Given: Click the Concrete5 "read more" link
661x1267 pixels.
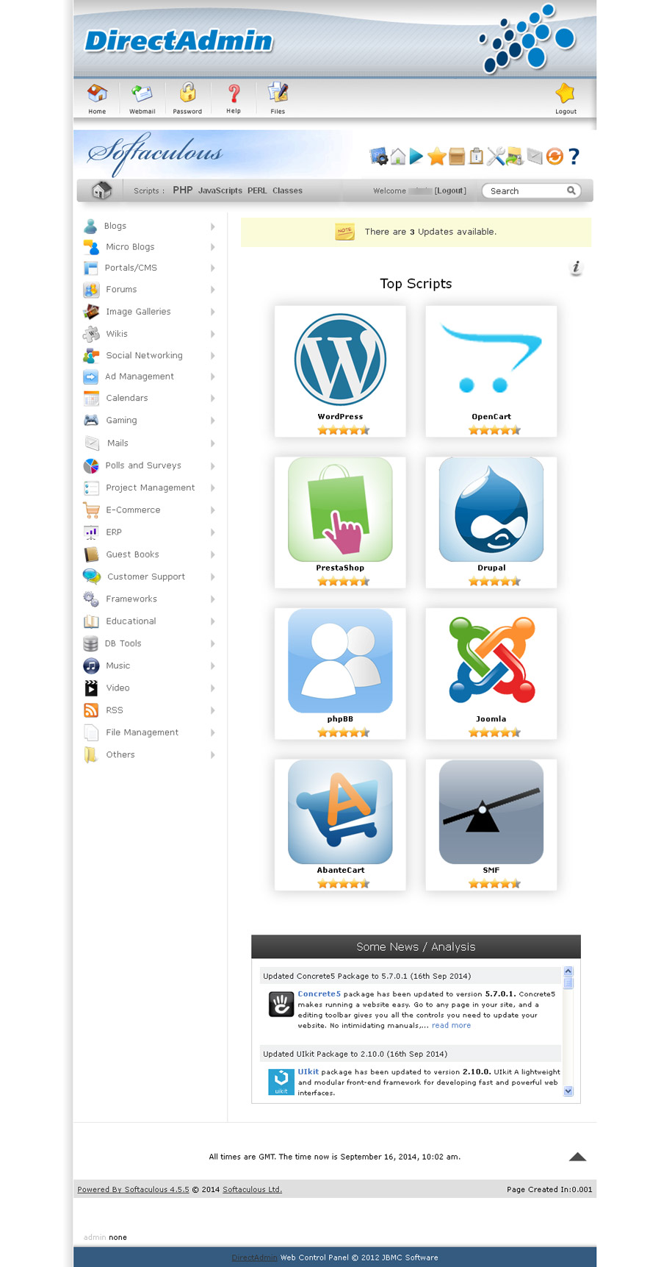Looking at the screenshot, I should 451,1025.
